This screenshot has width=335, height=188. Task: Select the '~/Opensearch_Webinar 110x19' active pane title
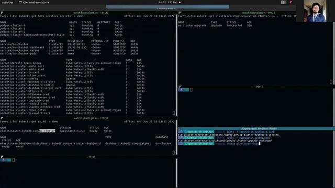coord(259,128)
